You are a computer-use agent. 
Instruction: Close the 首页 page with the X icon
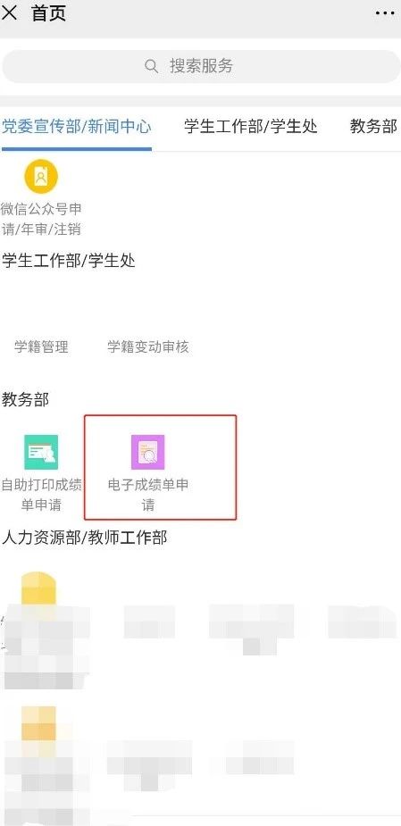[10, 13]
